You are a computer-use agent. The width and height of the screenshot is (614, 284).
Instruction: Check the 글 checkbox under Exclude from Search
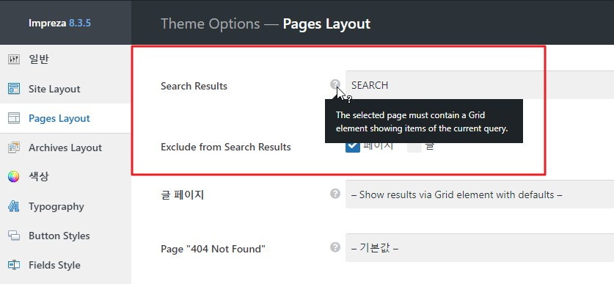click(x=414, y=147)
